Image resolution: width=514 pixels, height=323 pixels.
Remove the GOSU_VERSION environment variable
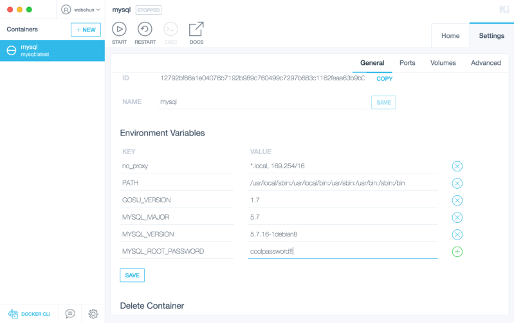tap(457, 200)
